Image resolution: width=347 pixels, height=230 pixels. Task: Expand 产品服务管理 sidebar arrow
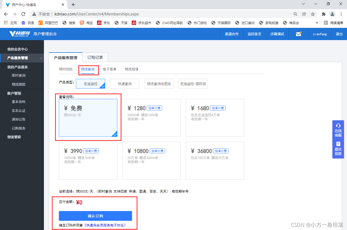click(41, 58)
